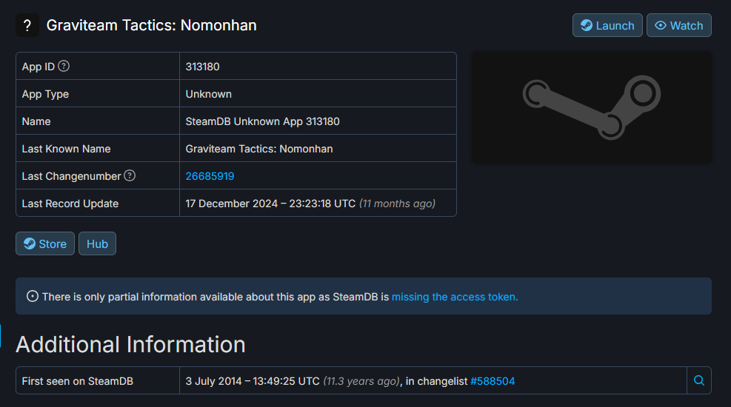Viewport: 731px width, 407px height.
Task: Click the "11 months ago" relative time
Action: pos(397,203)
